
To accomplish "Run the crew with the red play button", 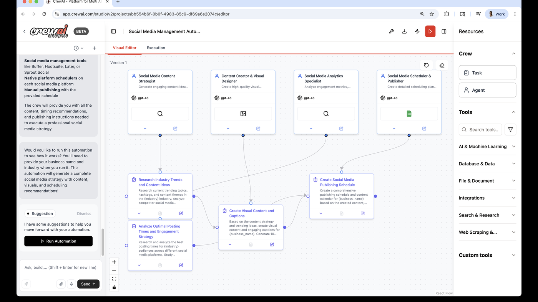I will tap(430, 31).
